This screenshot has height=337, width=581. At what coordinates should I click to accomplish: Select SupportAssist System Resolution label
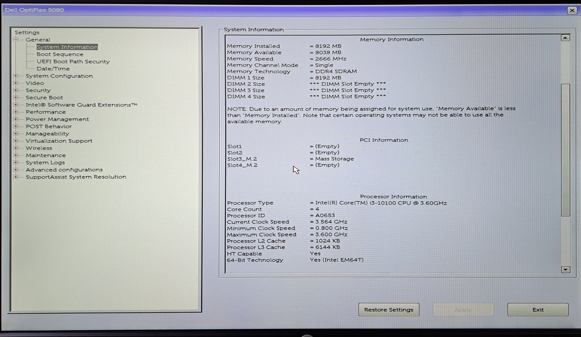(76, 177)
